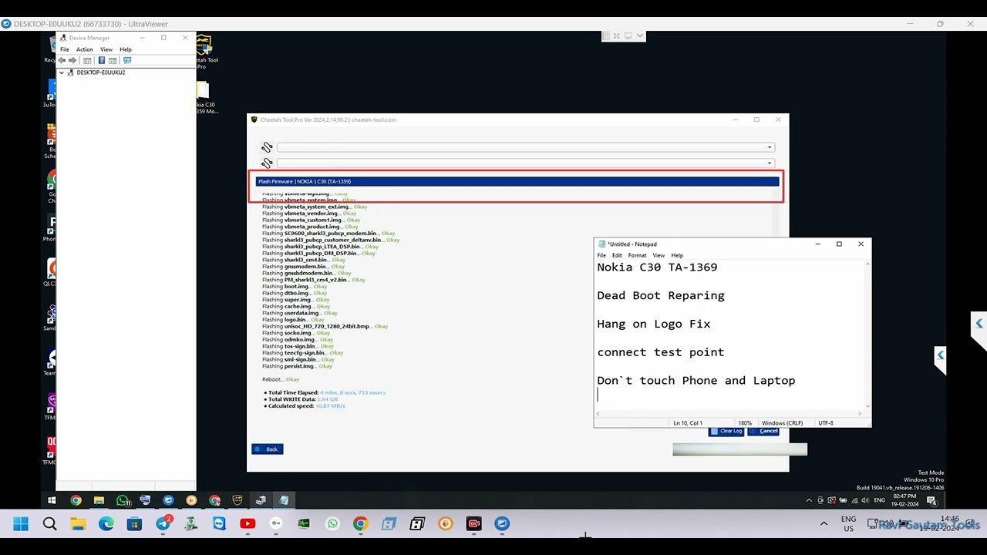Viewport: 987px width, 555px height.
Task: Open the Nokia C30 folder on desktop
Action: point(204,98)
